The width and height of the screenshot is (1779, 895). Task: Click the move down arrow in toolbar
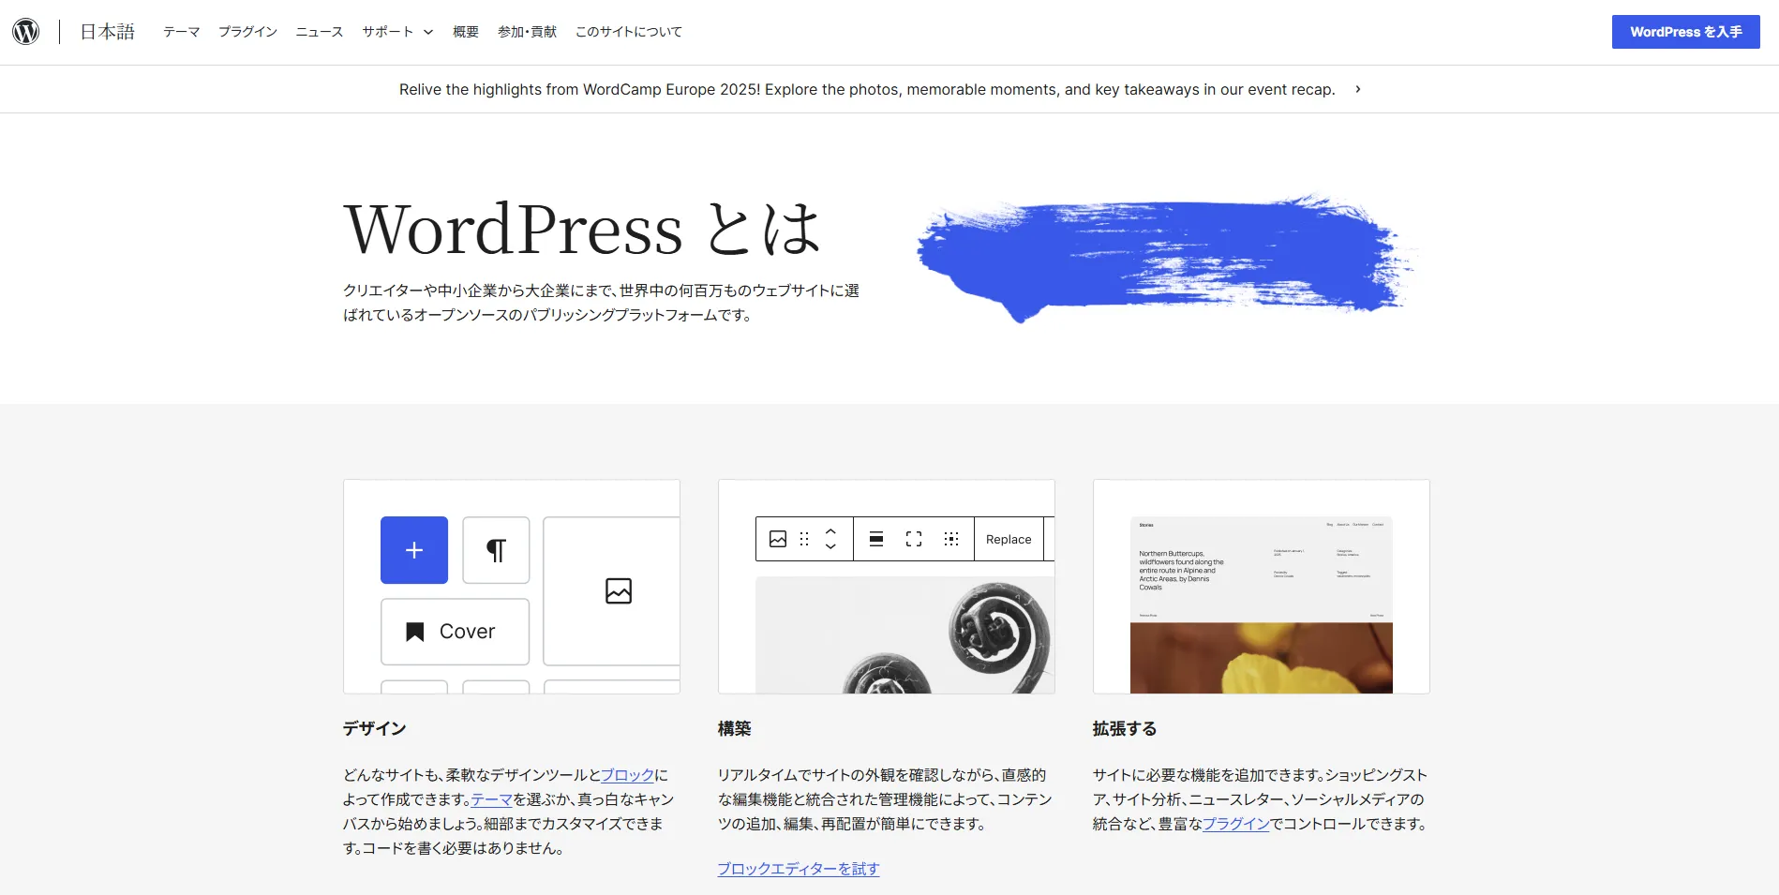point(830,546)
